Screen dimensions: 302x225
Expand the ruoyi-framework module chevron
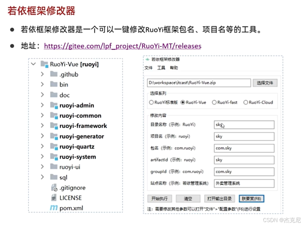pyautogui.click(x=42, y=126)
